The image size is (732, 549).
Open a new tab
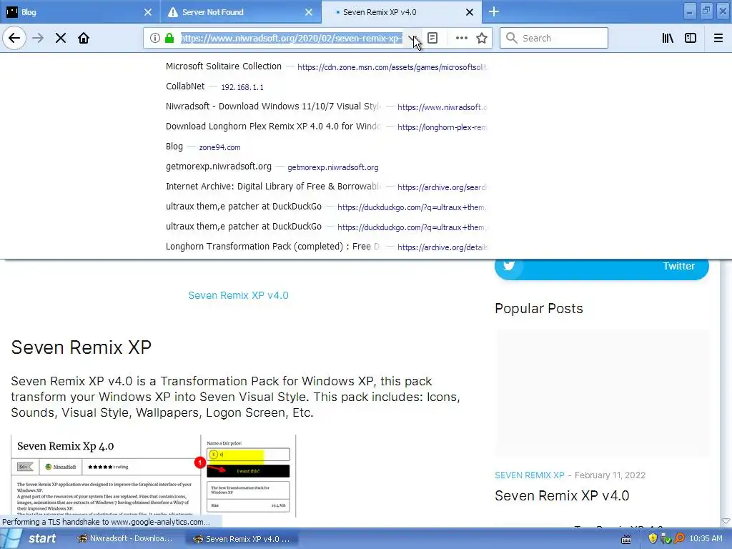(x=494, y=11)
